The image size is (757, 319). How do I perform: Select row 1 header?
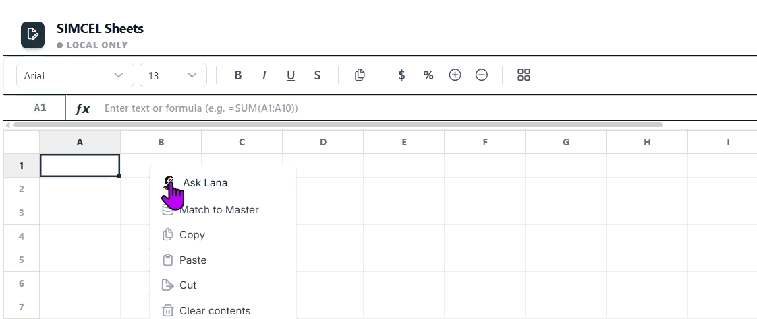click(21, 166)
